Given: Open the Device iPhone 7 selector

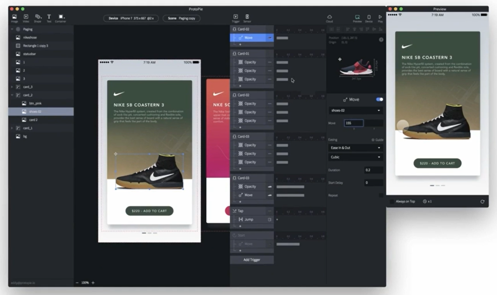Looking at the screenshot, I should 131,18.
